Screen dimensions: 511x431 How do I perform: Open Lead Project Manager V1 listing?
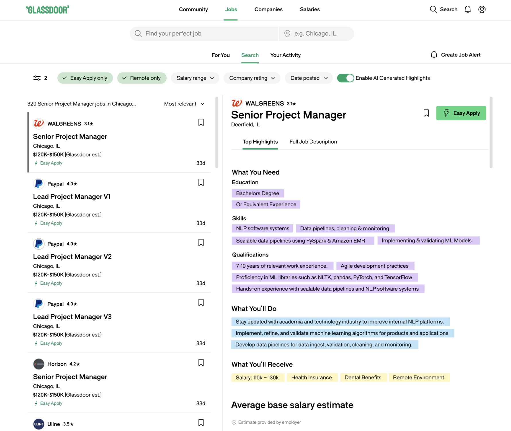pyautogui.click(x=119, y=203)
